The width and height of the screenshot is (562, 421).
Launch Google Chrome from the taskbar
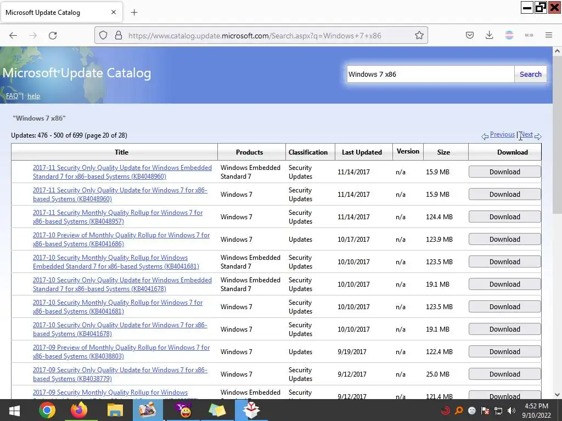tap(47, 410)
